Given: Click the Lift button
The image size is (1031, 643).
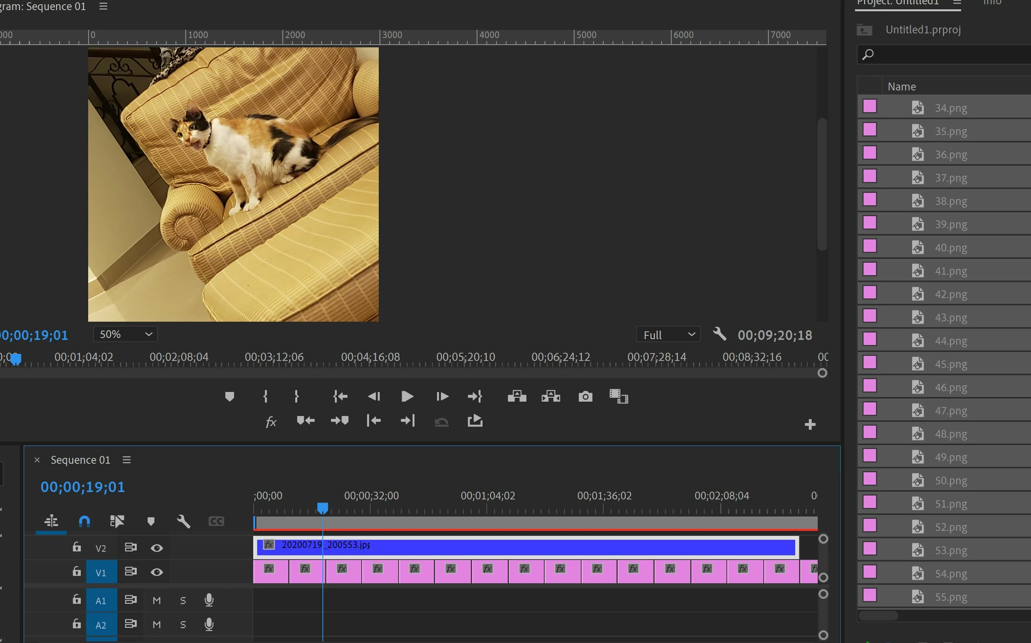Looking at the screenshot, I should coord(517,396).
